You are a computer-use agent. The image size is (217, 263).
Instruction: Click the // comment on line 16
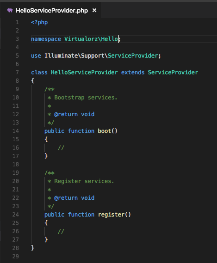(x=61, y=148)
